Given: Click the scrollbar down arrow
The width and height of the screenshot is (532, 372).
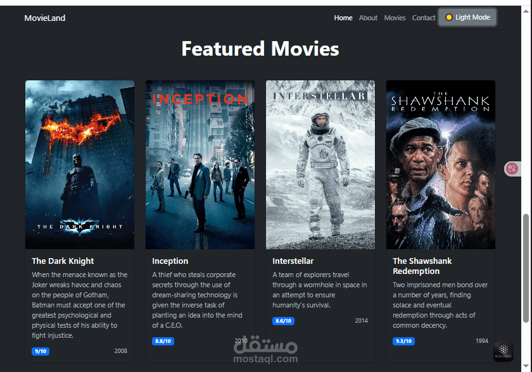Looking at the screenshot, I should coord(526,366).
